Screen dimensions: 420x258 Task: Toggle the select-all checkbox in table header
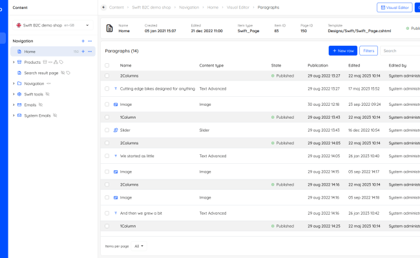[x=107, y=65]
